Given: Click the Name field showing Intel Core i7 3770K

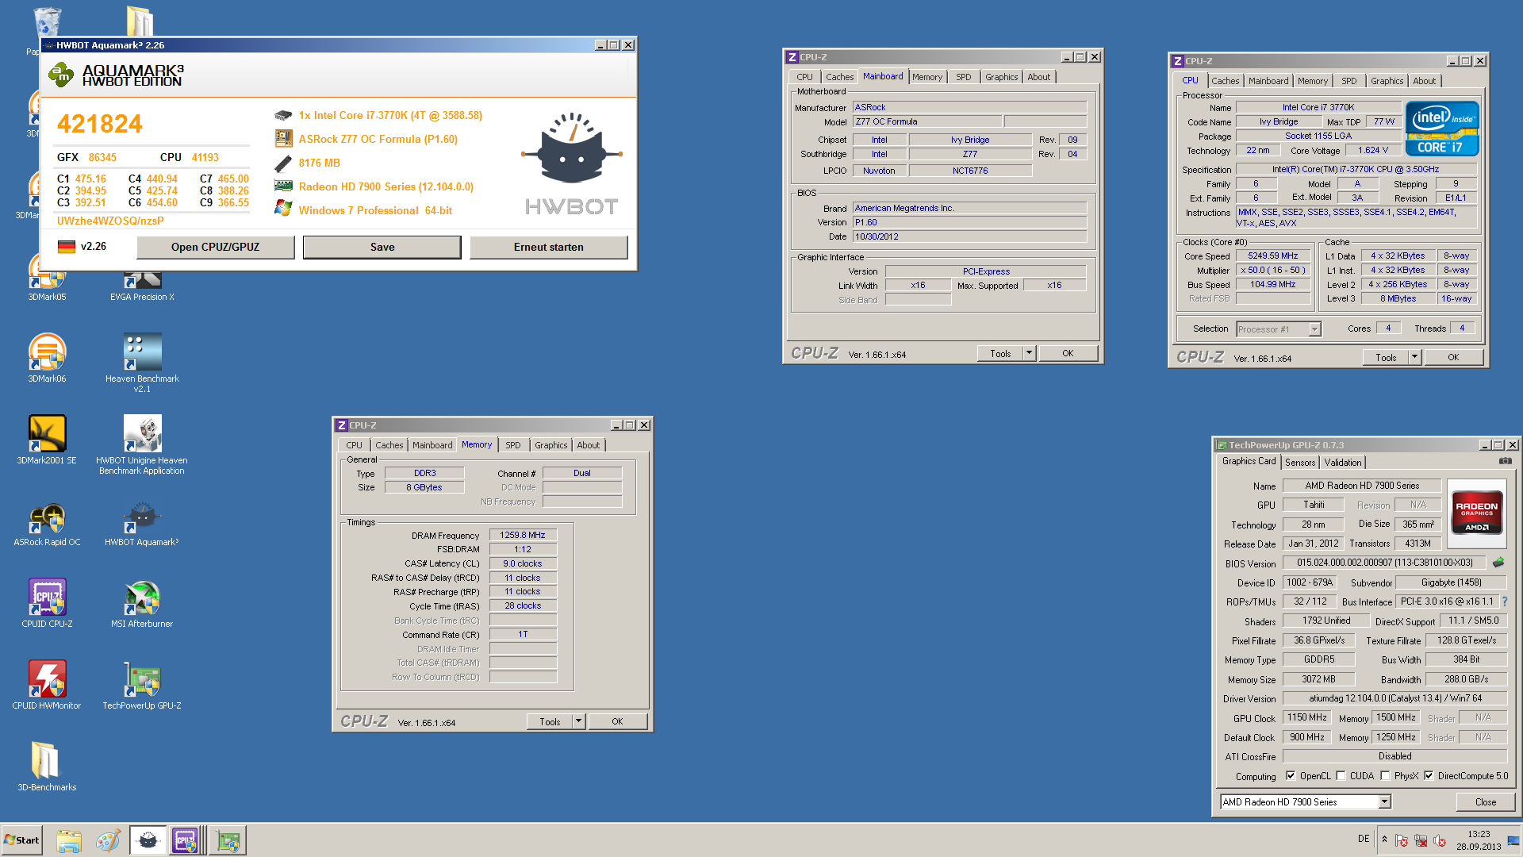Looking at the screenshot, I should point(1318,107).
